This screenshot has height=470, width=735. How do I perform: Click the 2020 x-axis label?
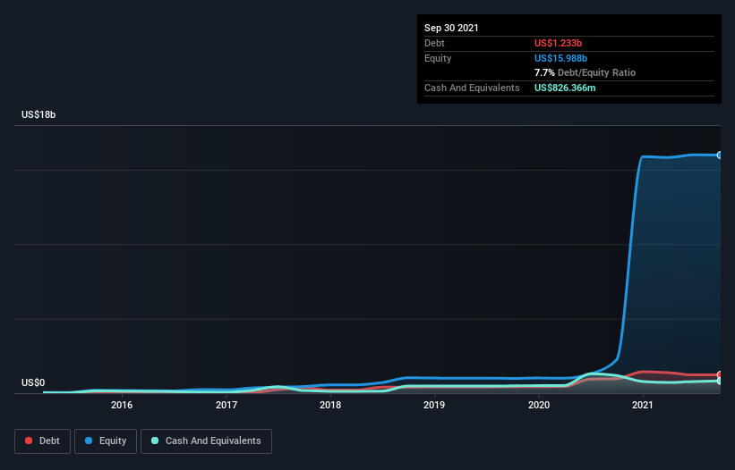[x=539, y=405]
